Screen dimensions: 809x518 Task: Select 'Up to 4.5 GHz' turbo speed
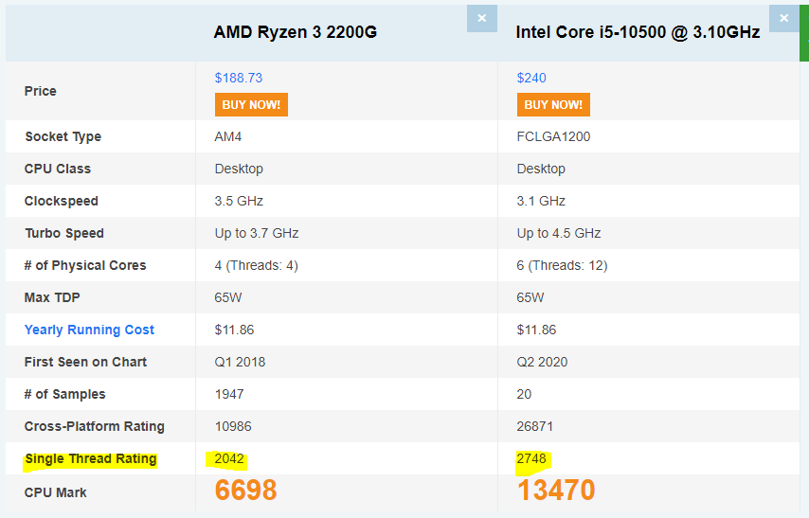(559, 233)
